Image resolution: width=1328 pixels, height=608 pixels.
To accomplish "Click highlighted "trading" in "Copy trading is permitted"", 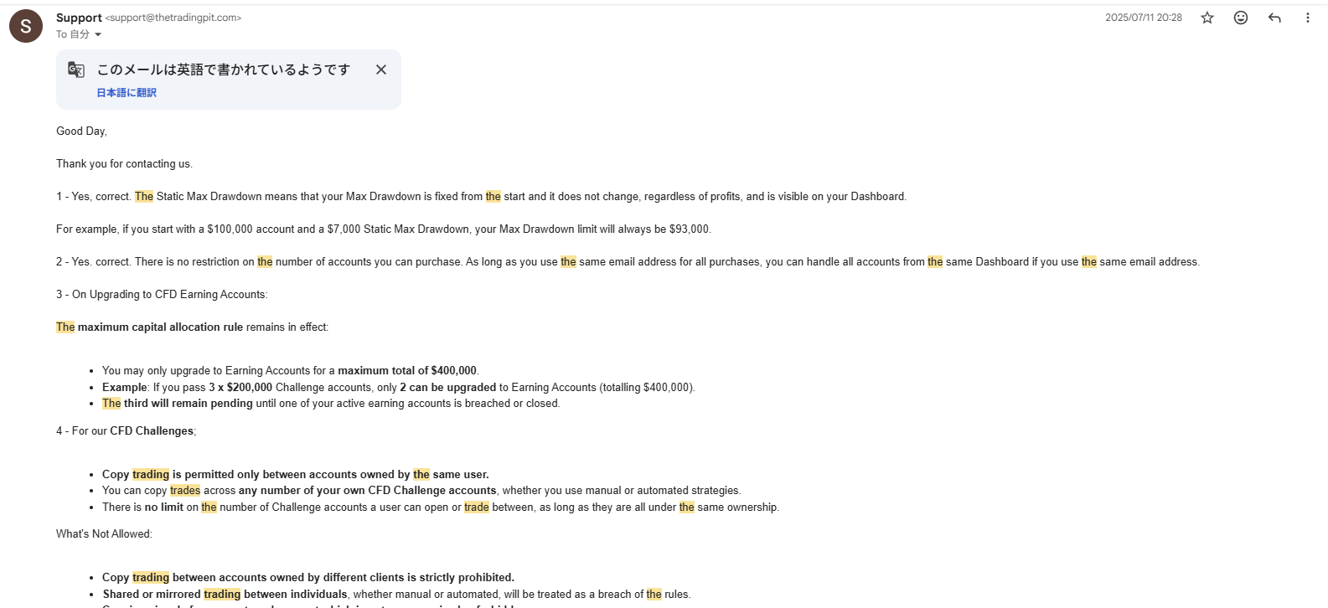I will coord(151,474).
